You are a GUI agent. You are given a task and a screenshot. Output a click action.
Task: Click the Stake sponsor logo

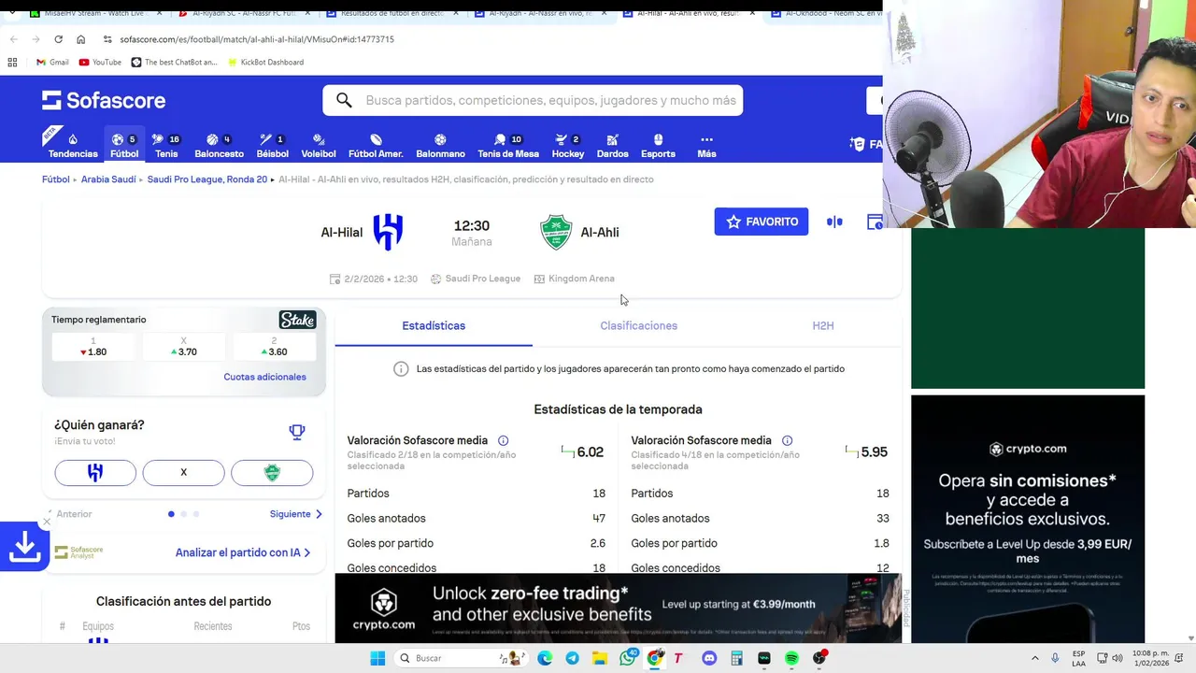coord(297,320)
